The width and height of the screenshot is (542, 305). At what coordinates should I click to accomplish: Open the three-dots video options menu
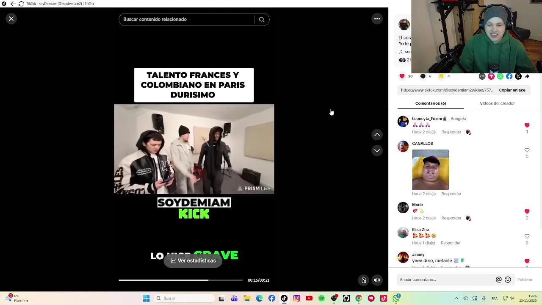(x=377, y=19)
